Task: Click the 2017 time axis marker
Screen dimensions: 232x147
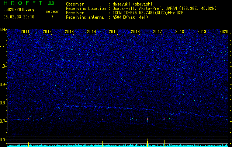Action: coord(157,31)
